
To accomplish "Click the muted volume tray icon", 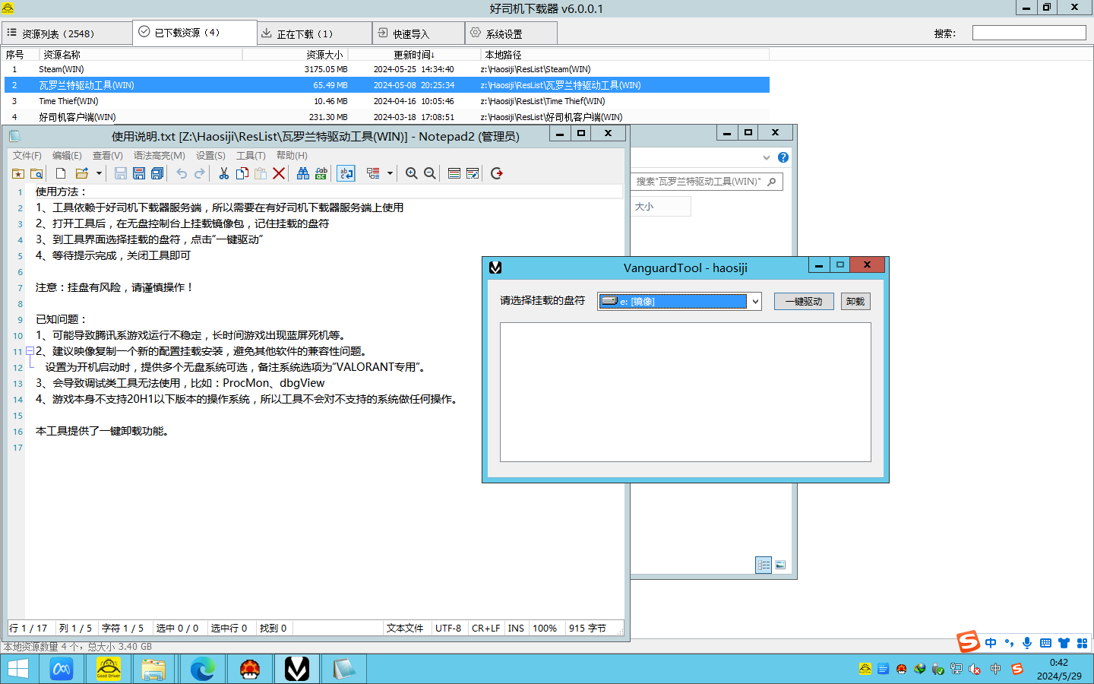I will pos(975,669).
